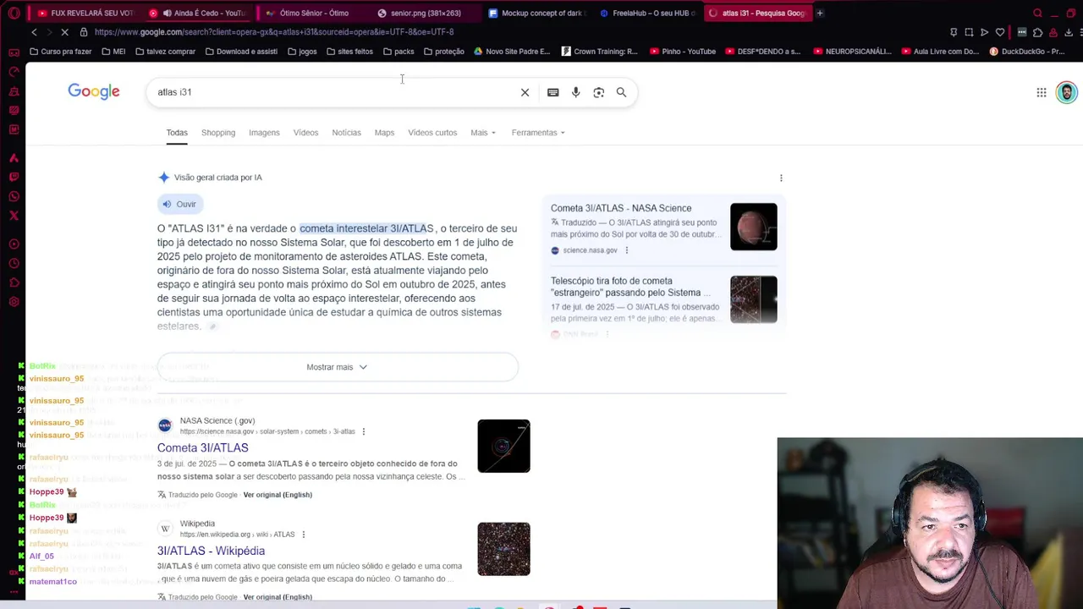Switch to the Shopping results tab
The height and width of the screenshot is (609, 1083).
click(218, 133)
